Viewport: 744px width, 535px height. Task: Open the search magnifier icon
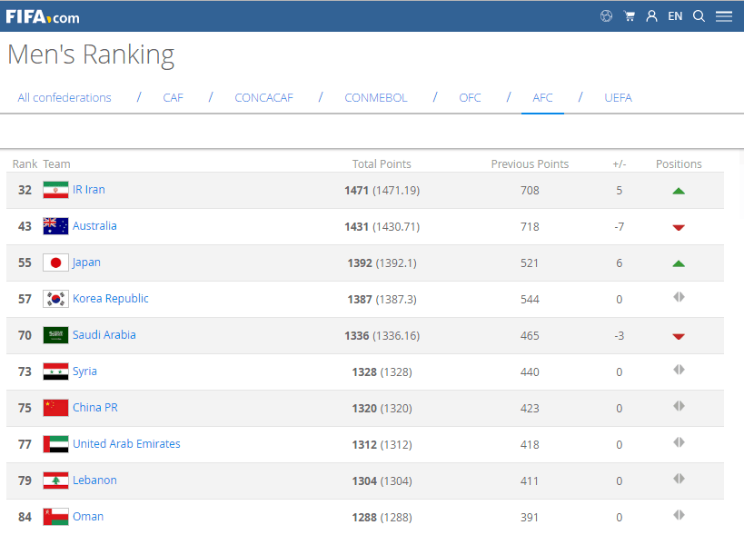point(699,16)
